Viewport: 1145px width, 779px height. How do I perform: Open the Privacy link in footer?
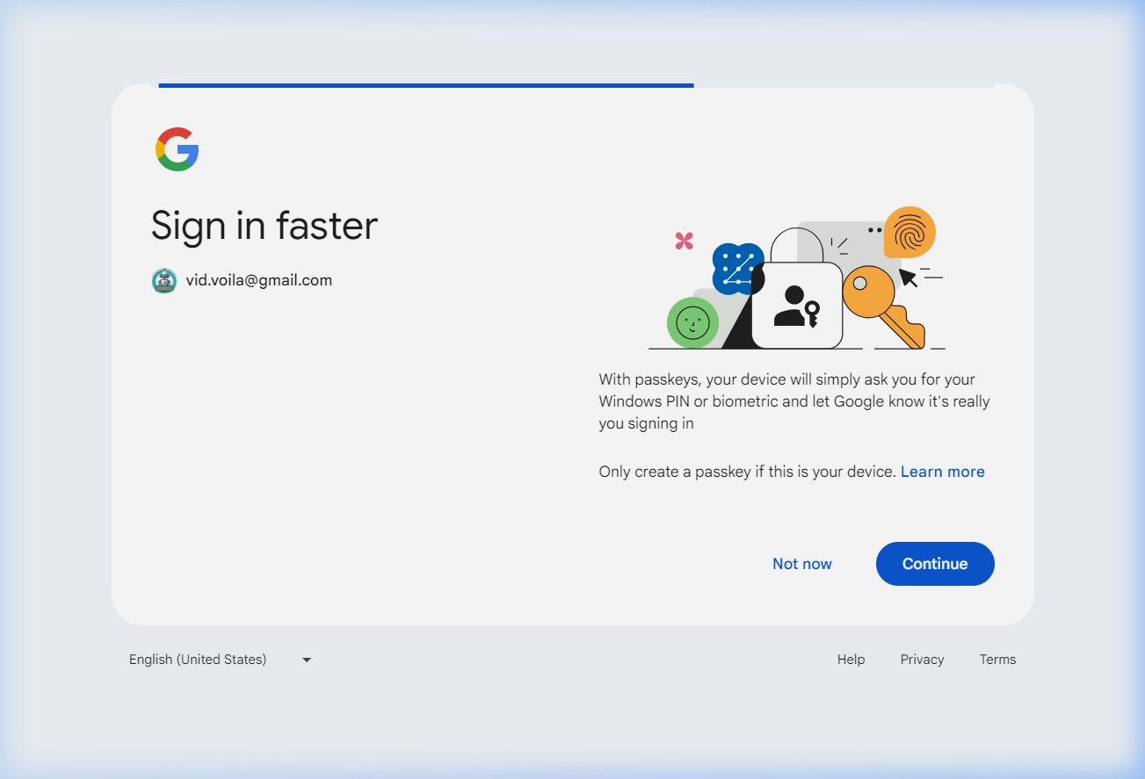(922, 660)
